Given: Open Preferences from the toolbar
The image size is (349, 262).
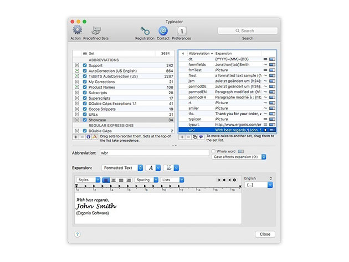Looking at the screenshot, I should [181, 30].
